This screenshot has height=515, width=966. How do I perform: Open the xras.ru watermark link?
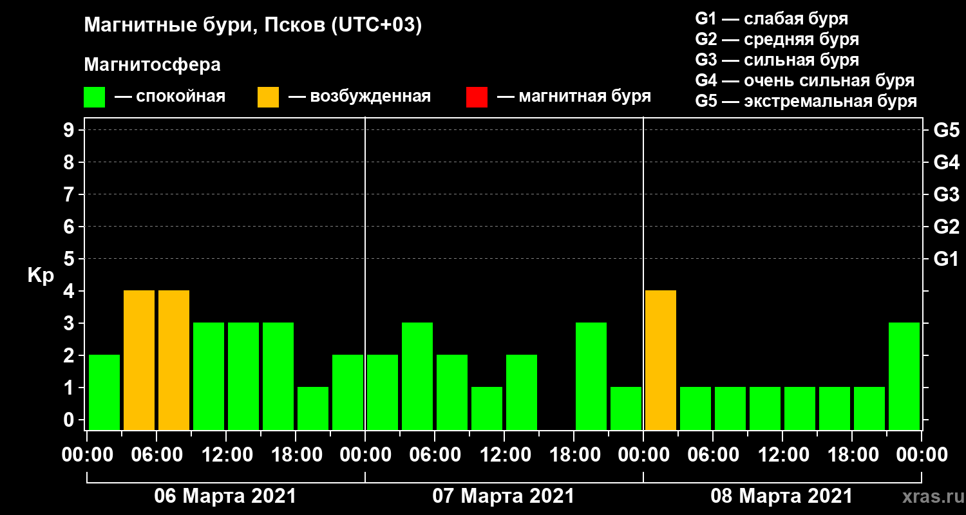coord(930,497)
